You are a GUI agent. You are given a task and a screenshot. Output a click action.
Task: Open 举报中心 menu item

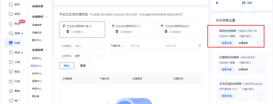tap(37, 89)
